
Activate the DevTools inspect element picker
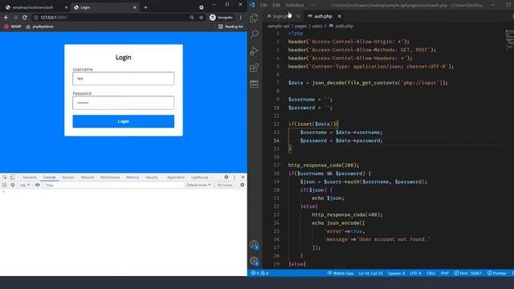pos(5,177)
